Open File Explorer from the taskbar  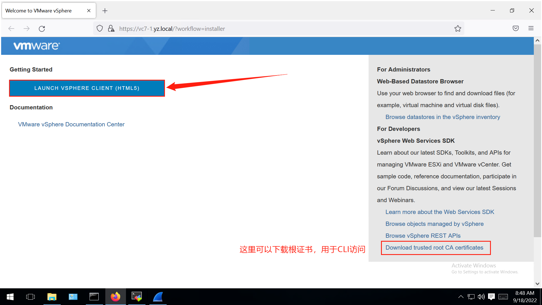coord(52,297)
